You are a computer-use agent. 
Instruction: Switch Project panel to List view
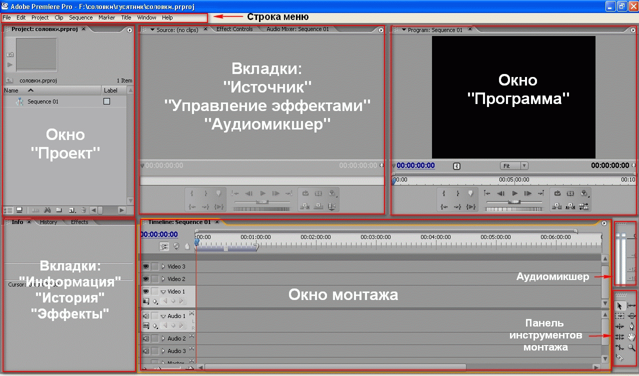coord(8,210)
